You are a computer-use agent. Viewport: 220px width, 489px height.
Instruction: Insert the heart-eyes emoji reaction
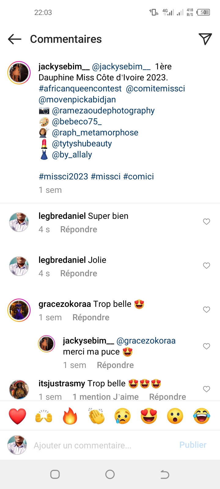point(149,416)
